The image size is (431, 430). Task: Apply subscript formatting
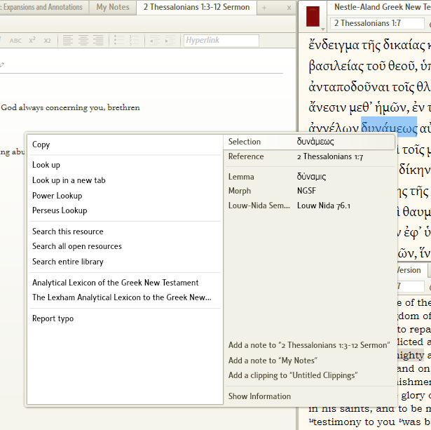point(47,41)
